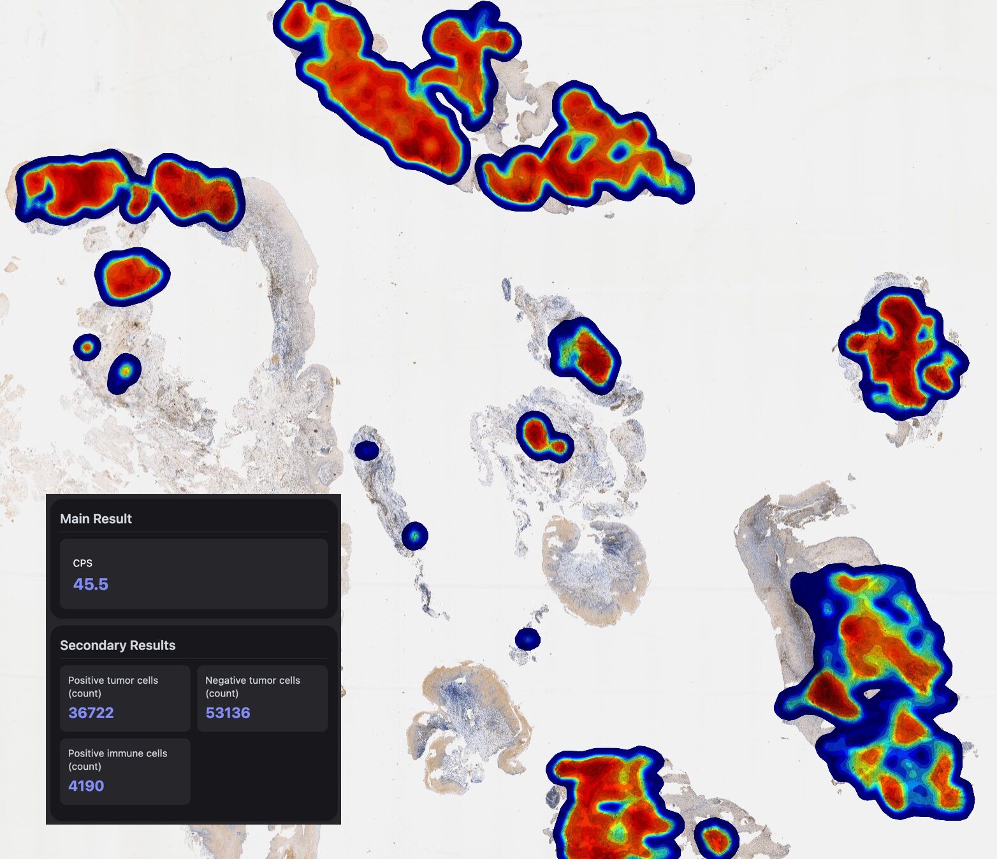Click the "Main Result" heading
The height and width of the screenshot is (859, 997).
(96, 519)
